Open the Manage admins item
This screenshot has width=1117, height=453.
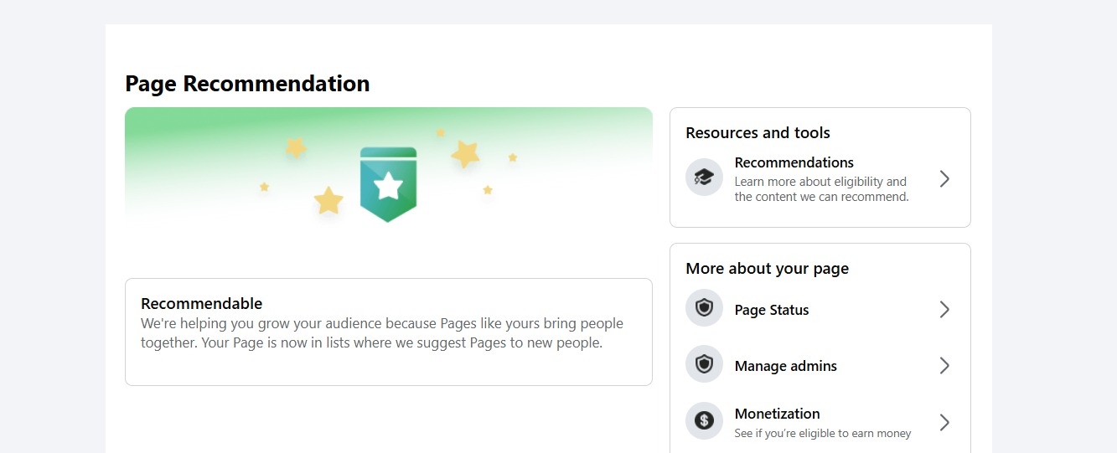pos(820,365)
